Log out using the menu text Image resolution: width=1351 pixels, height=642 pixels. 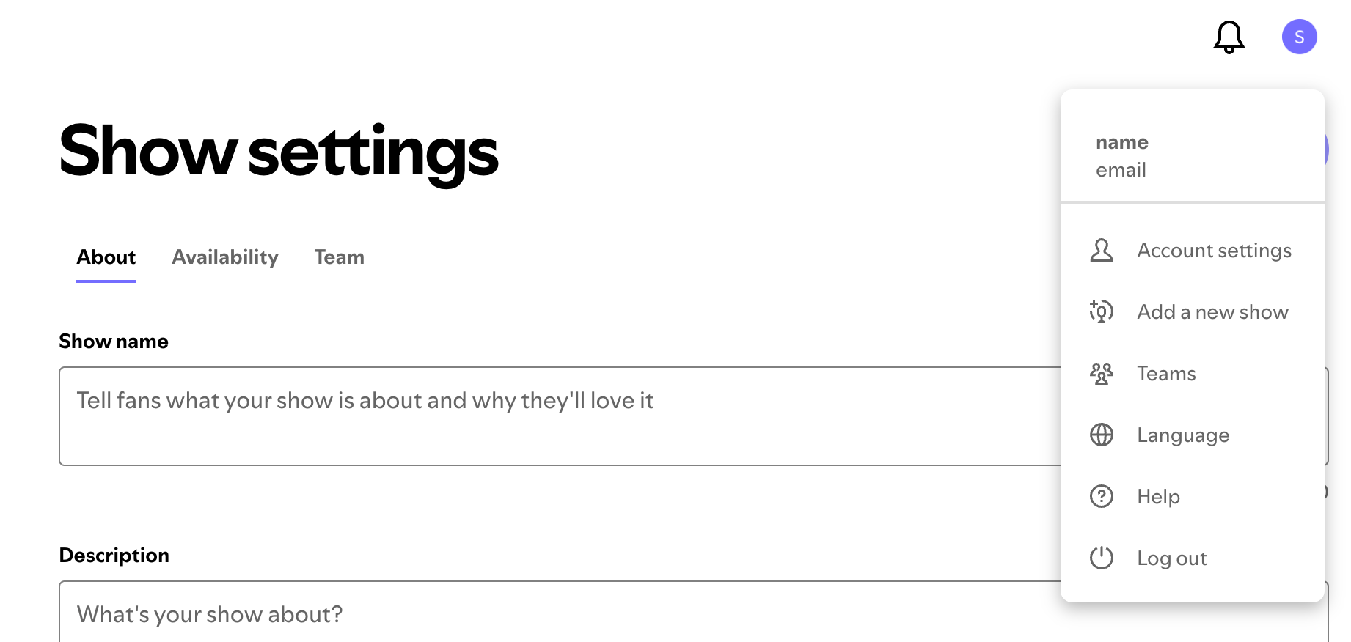[1171, 558]
